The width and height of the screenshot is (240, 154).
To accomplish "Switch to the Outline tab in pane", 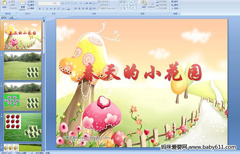I will tap(11, 18).
